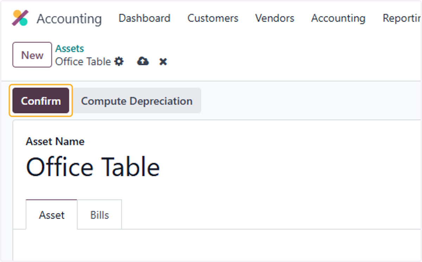Viewport: 422px width, 262px height.
Task: Click the Accounting app title text
Action: 69,18
